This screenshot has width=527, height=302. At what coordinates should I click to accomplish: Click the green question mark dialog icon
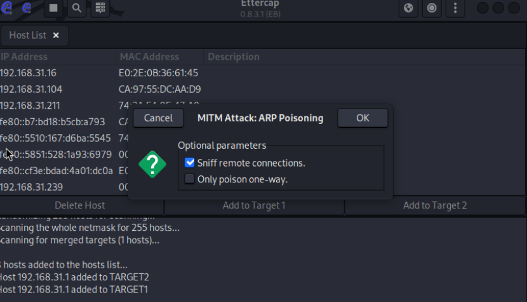point(152,164)
